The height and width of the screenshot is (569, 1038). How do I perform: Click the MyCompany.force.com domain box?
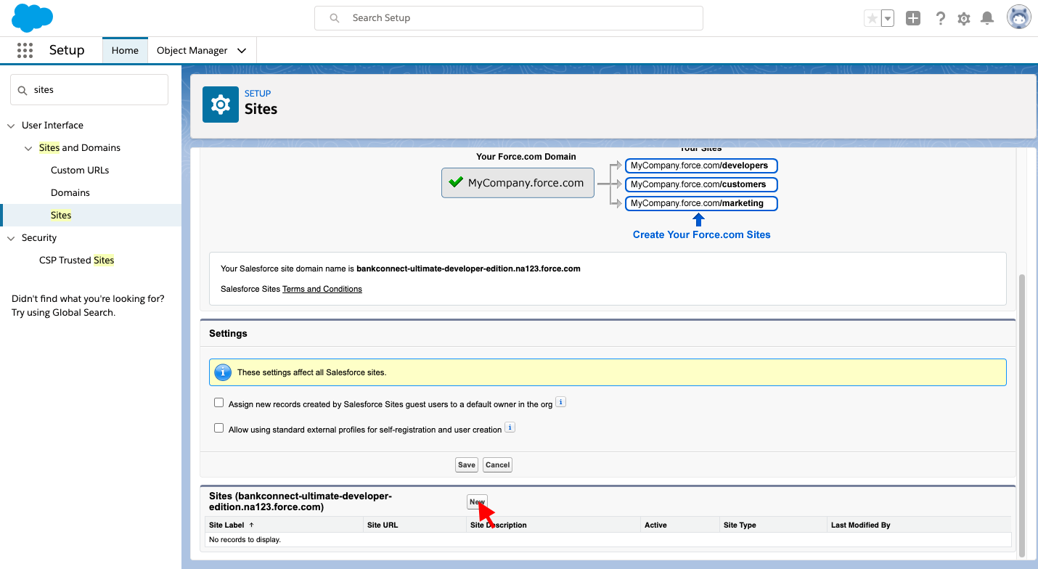coord(518,183)
